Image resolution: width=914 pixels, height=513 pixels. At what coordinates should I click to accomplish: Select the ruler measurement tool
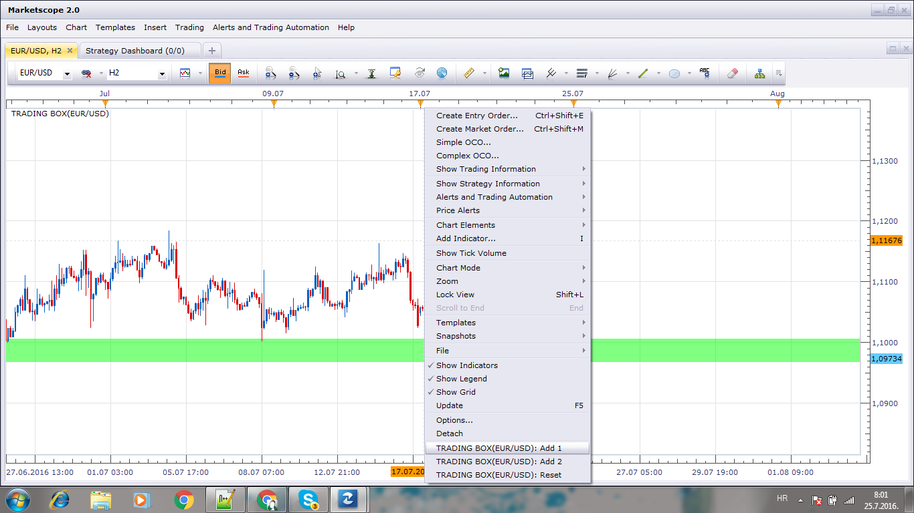click(x=468, y=73)
